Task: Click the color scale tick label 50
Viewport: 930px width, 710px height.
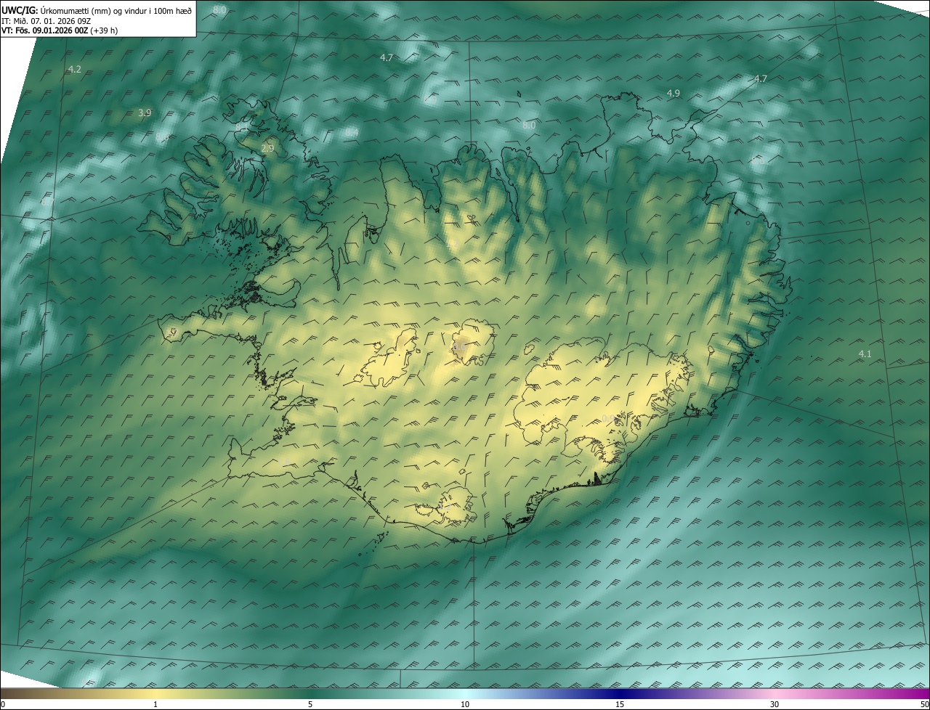Action: coord(924,704)
